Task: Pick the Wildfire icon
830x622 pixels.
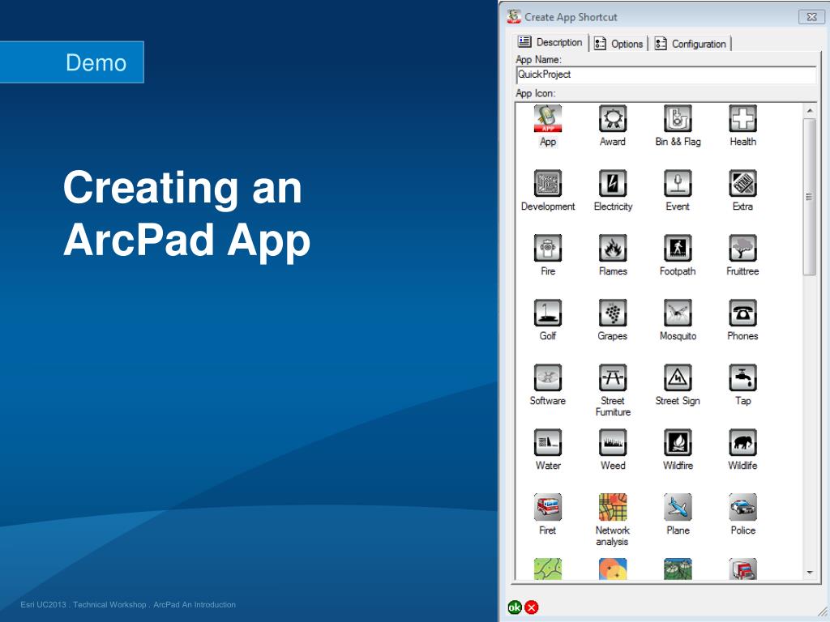Action: [678, 442]
